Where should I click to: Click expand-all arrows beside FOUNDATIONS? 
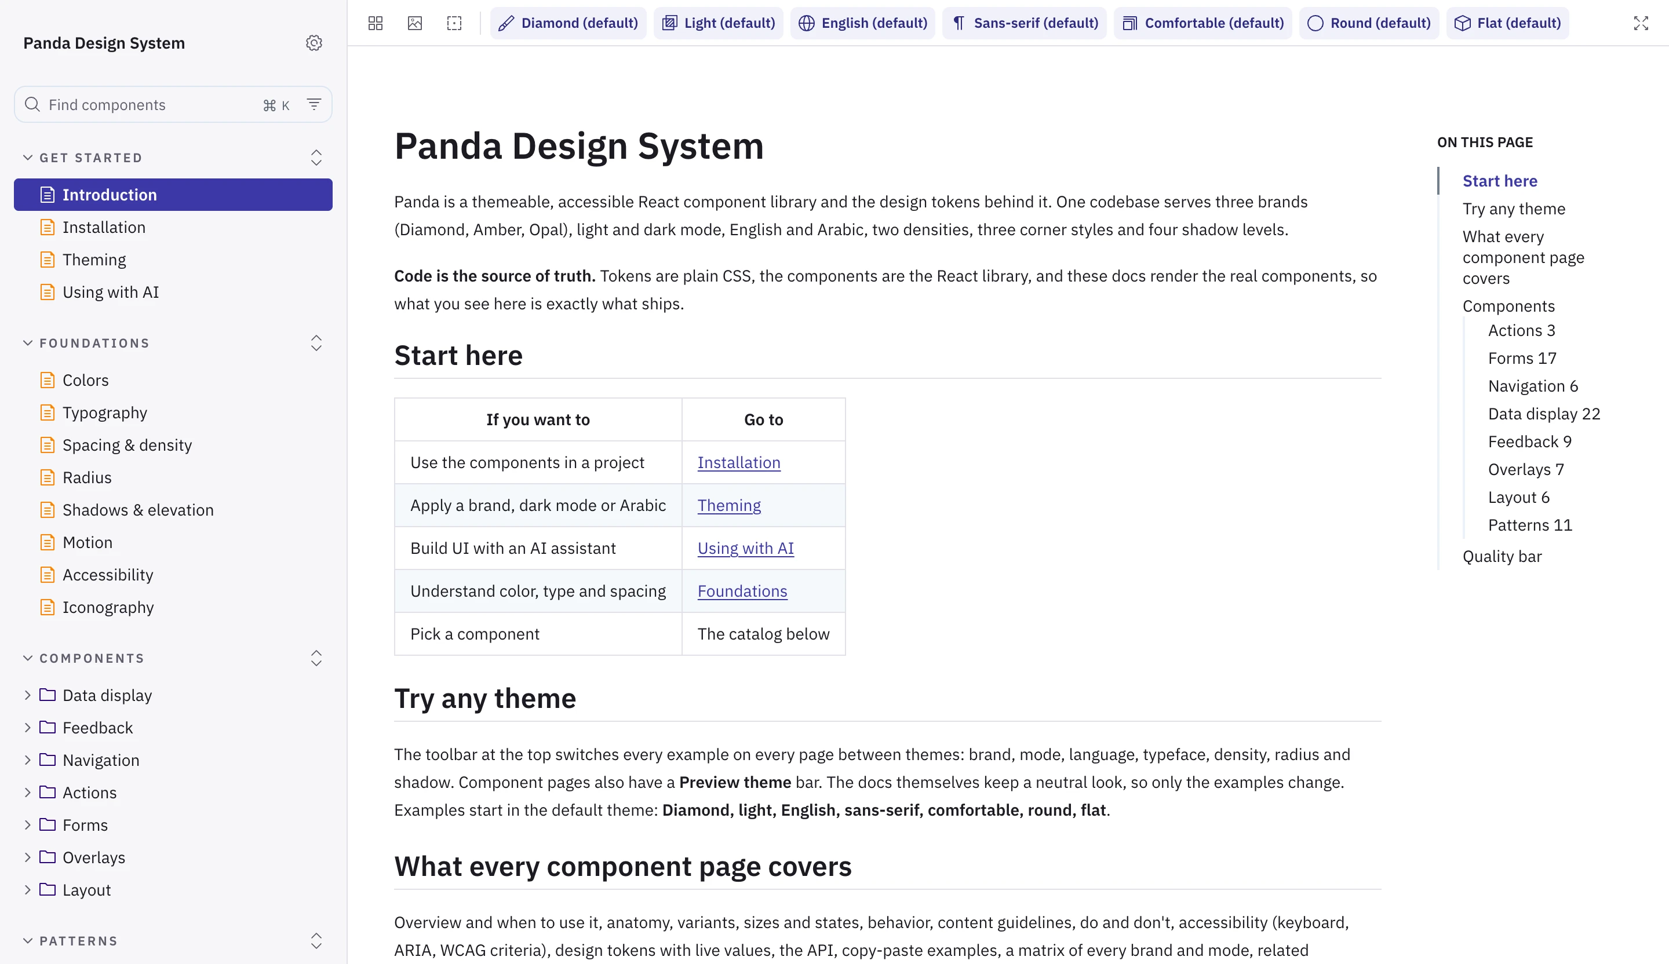coord(316,343)
